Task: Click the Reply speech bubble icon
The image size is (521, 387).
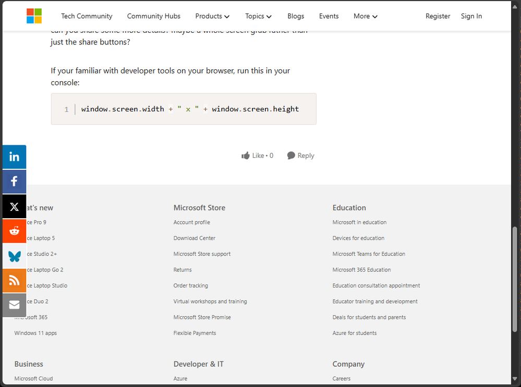Action: click(x=291, y=155)
